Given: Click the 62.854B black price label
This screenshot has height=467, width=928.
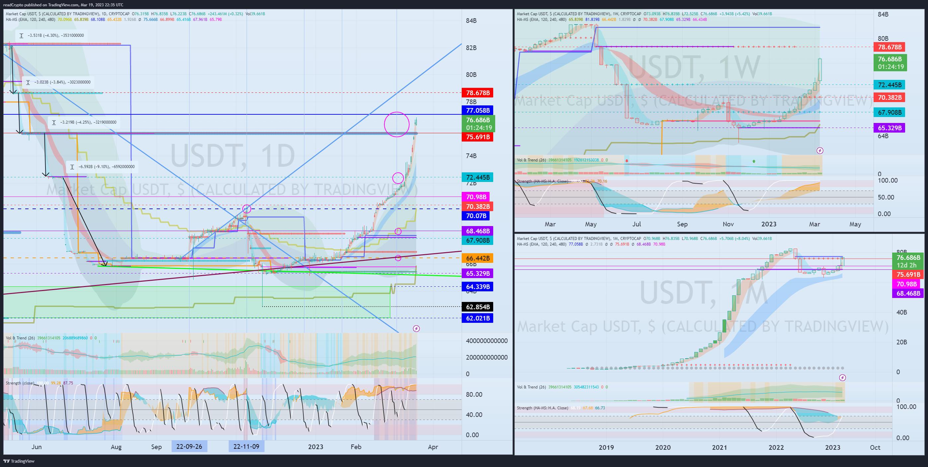Looking at the screenshot, I should point(478,307).
